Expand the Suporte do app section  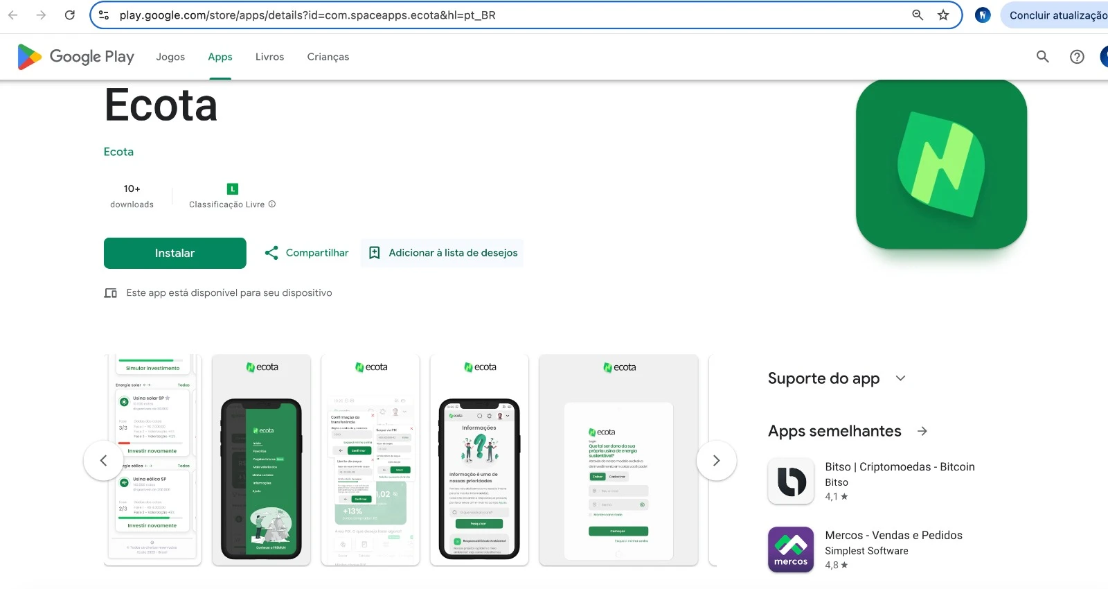click(900, 378)
